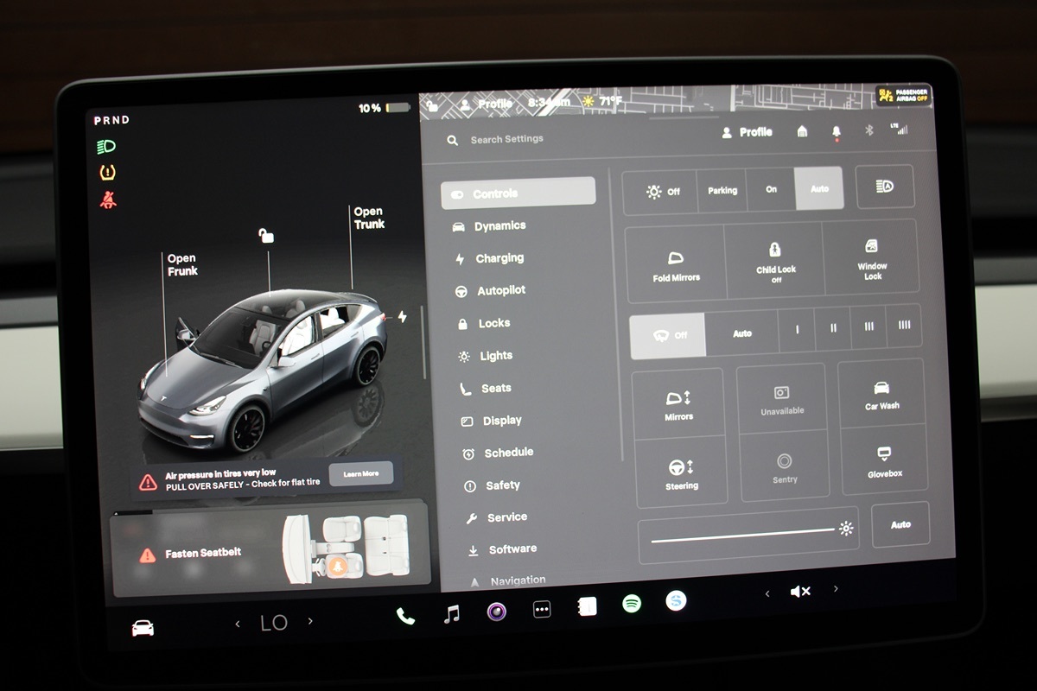The width and height of the screenshot is (1037, 691).
Task: Tap the camera app icon
Action: pyautogui.click(x=496, y=612)
